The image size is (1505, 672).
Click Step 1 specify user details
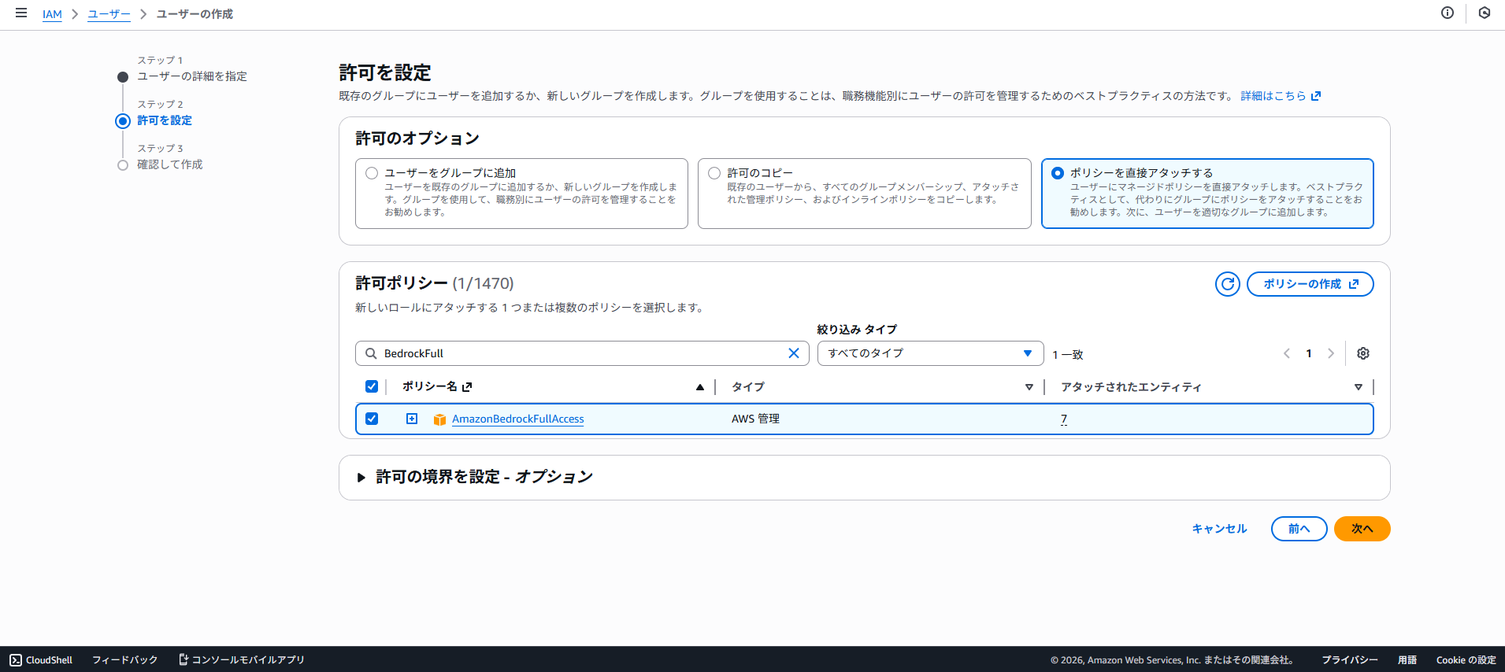pos(191,76)
